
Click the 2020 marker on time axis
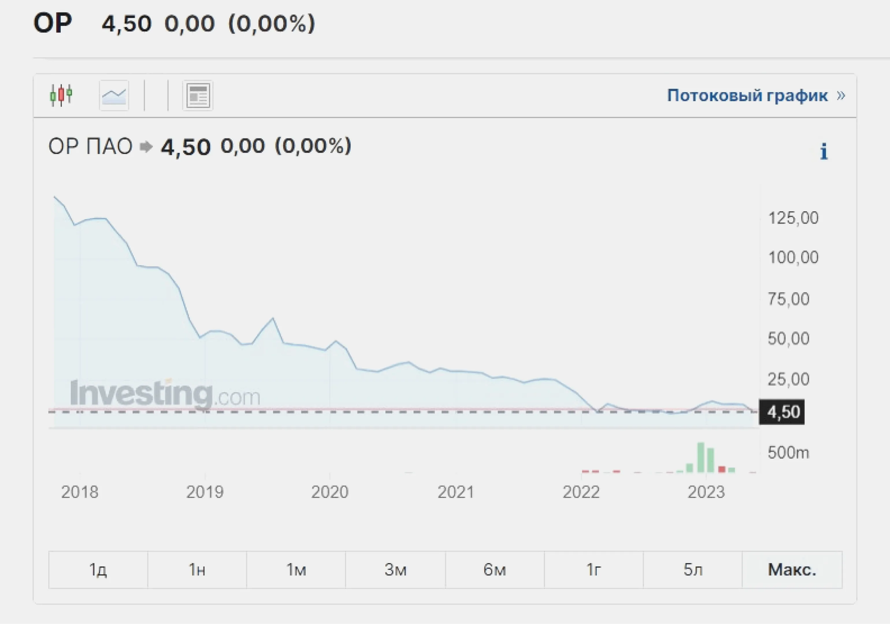point(330,492)
